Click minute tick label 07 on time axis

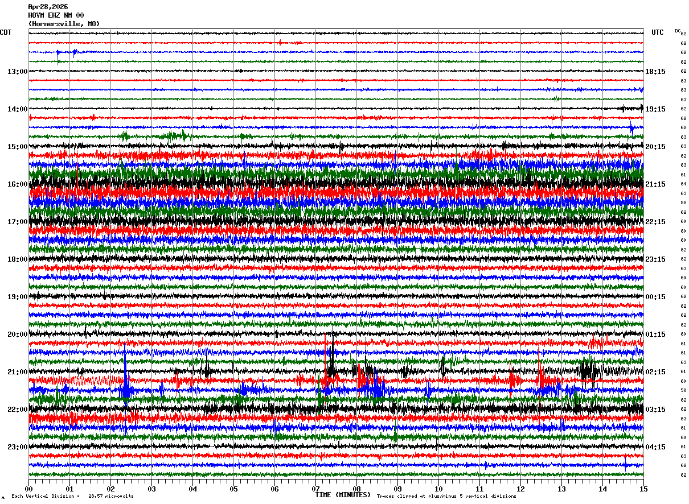(315, 489)
